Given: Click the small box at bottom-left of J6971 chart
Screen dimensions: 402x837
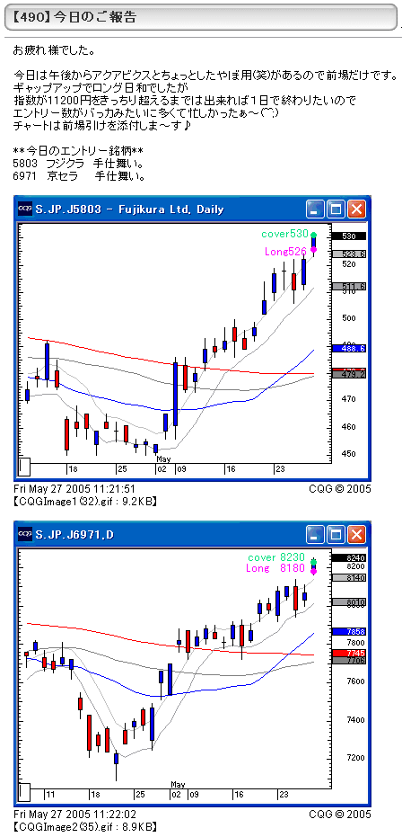Looking at the screenshot, I should 24,792.
